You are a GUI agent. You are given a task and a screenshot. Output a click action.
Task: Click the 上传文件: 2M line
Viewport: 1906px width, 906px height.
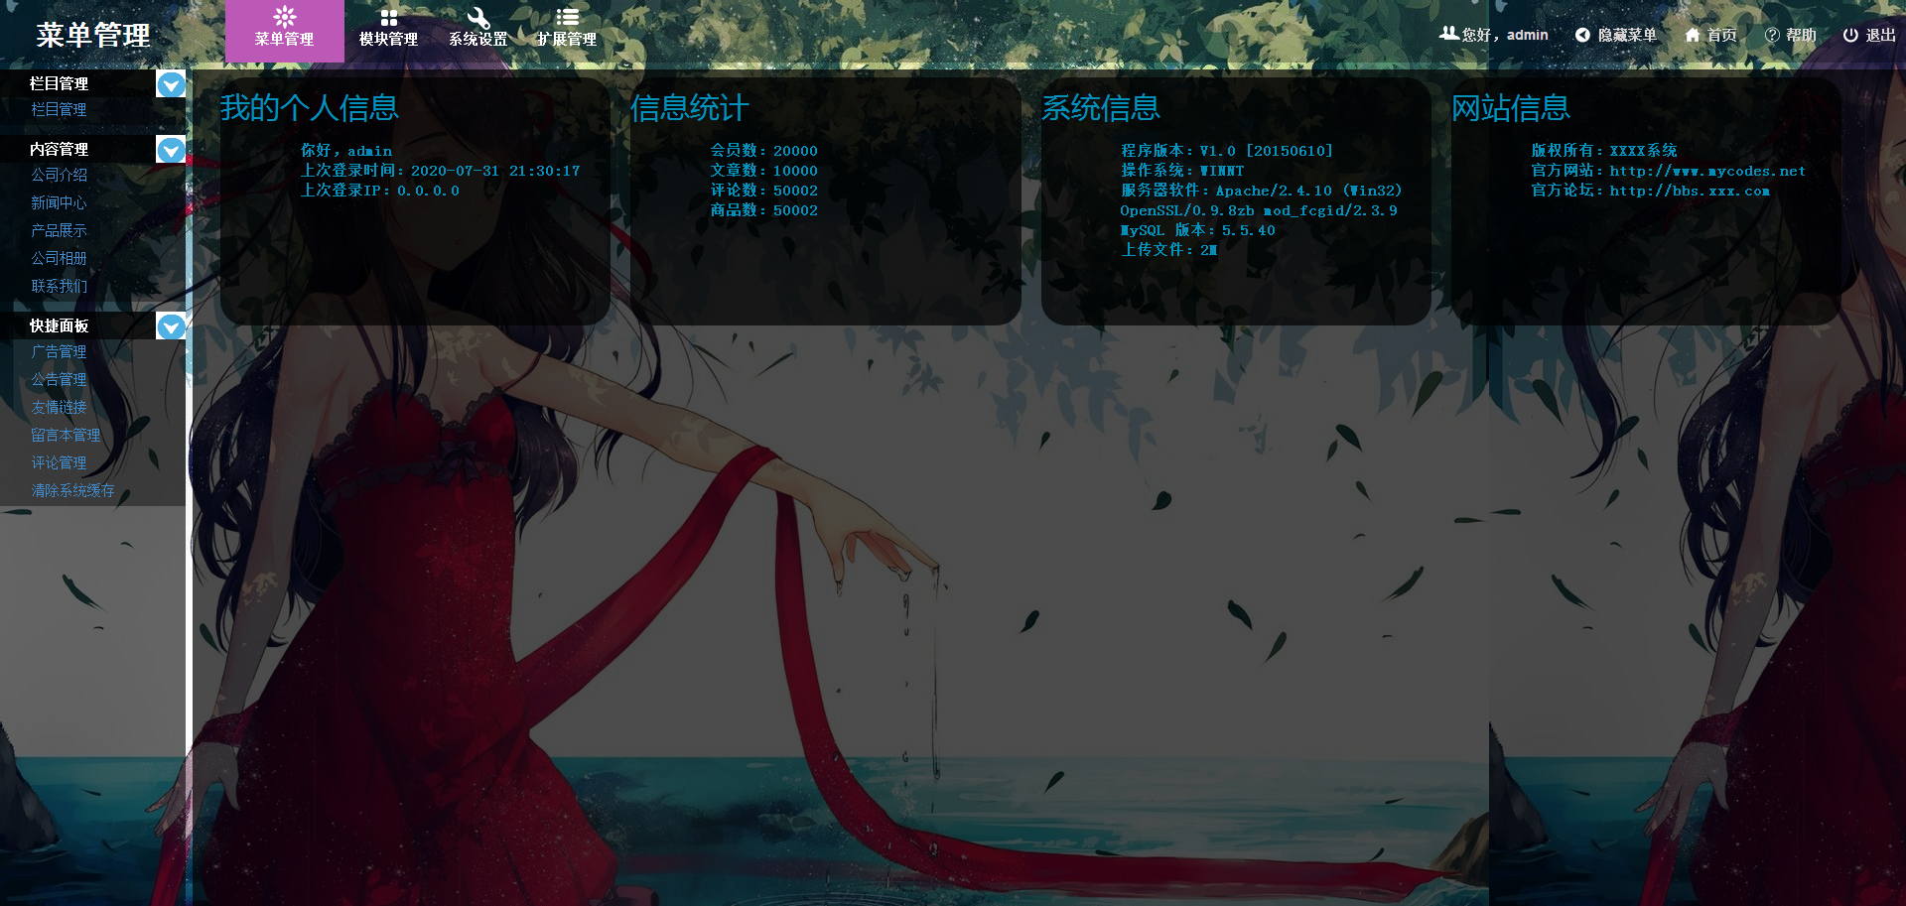[x=1169, y=250]
